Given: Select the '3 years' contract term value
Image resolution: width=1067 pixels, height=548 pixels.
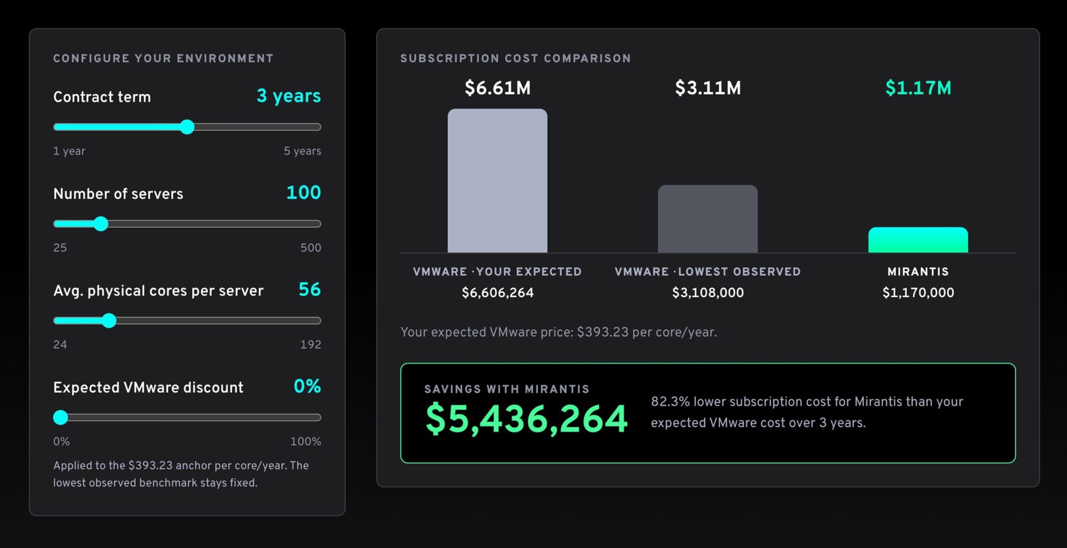Looking at the screenshot, I should (x=289, y=96).
